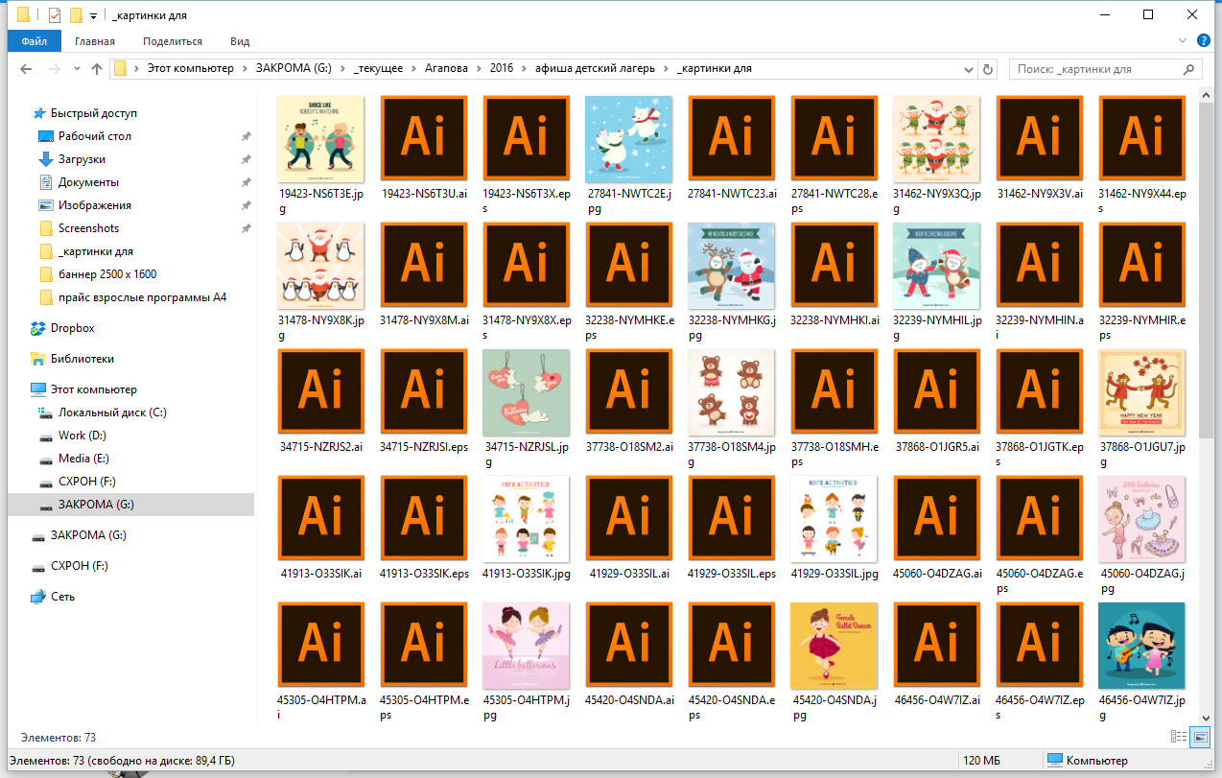The width and height of the screenshot is (1222, 778).
Task: Select the 41913-O33SIK.ai file icon
Action: tap(320, 520)
